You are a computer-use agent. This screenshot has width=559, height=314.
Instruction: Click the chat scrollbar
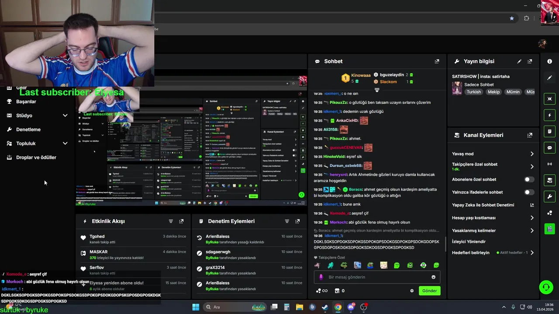click(445, 244)
